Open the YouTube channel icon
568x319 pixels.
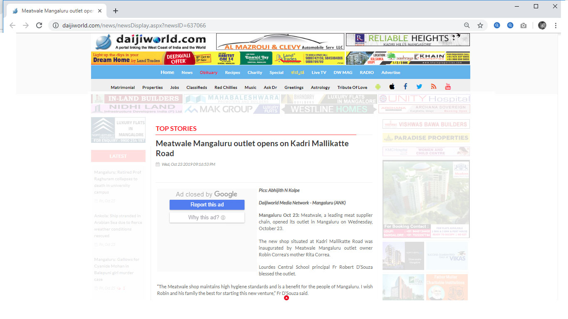point(448,86)
